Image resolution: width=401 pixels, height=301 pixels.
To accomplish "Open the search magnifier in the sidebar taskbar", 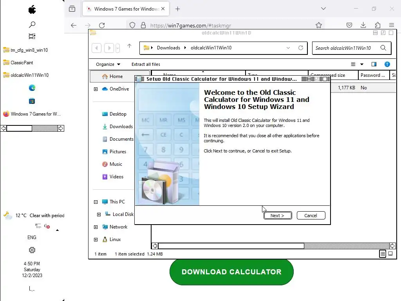I will pyautogui.click(x=32, y=25).
